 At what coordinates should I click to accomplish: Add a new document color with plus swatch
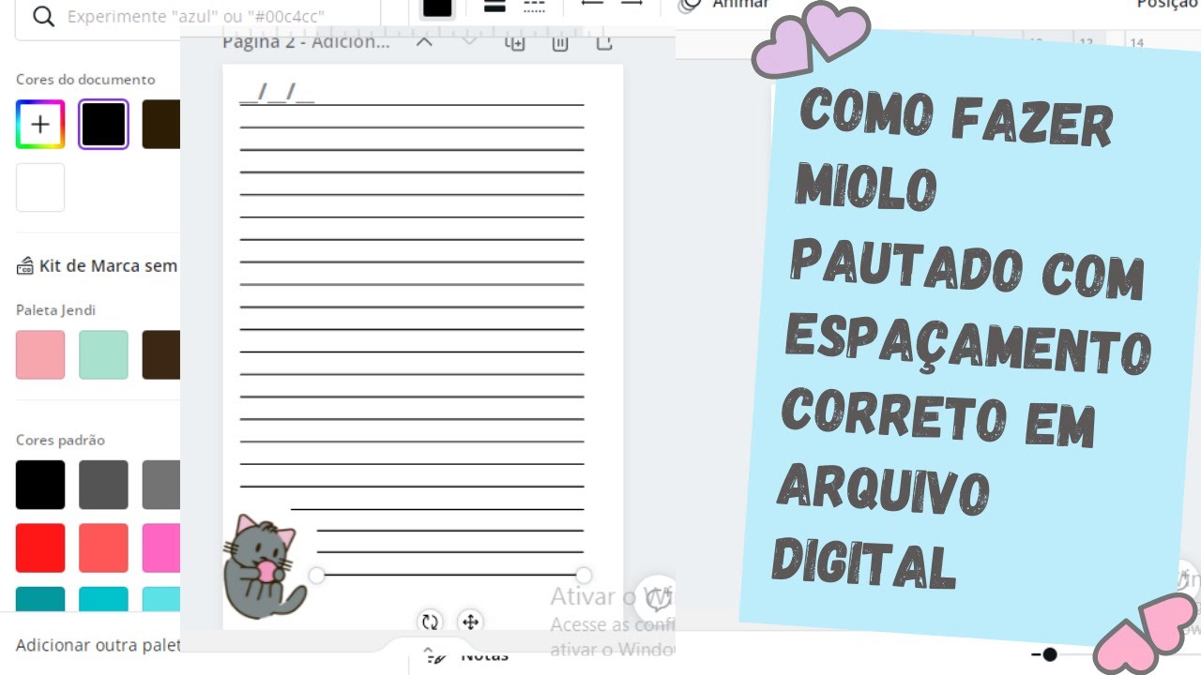[x=40, y=125]
